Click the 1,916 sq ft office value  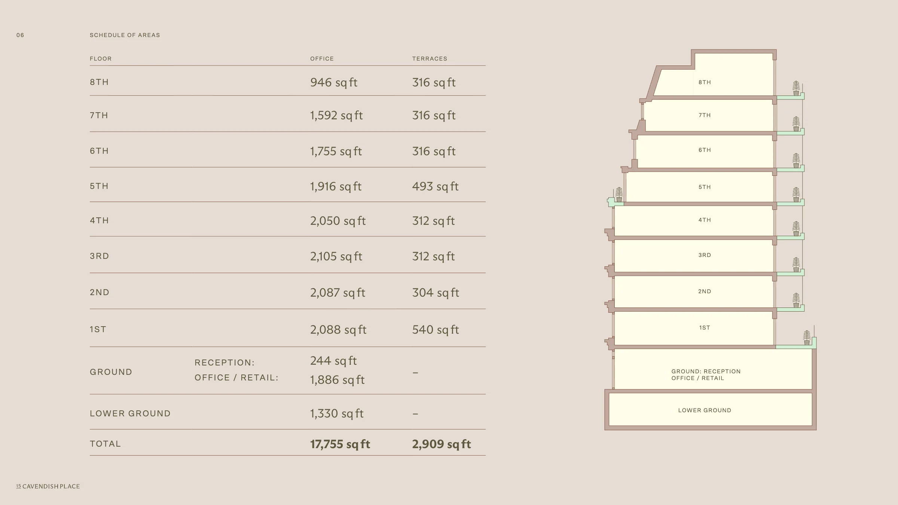tap(336, 186)
